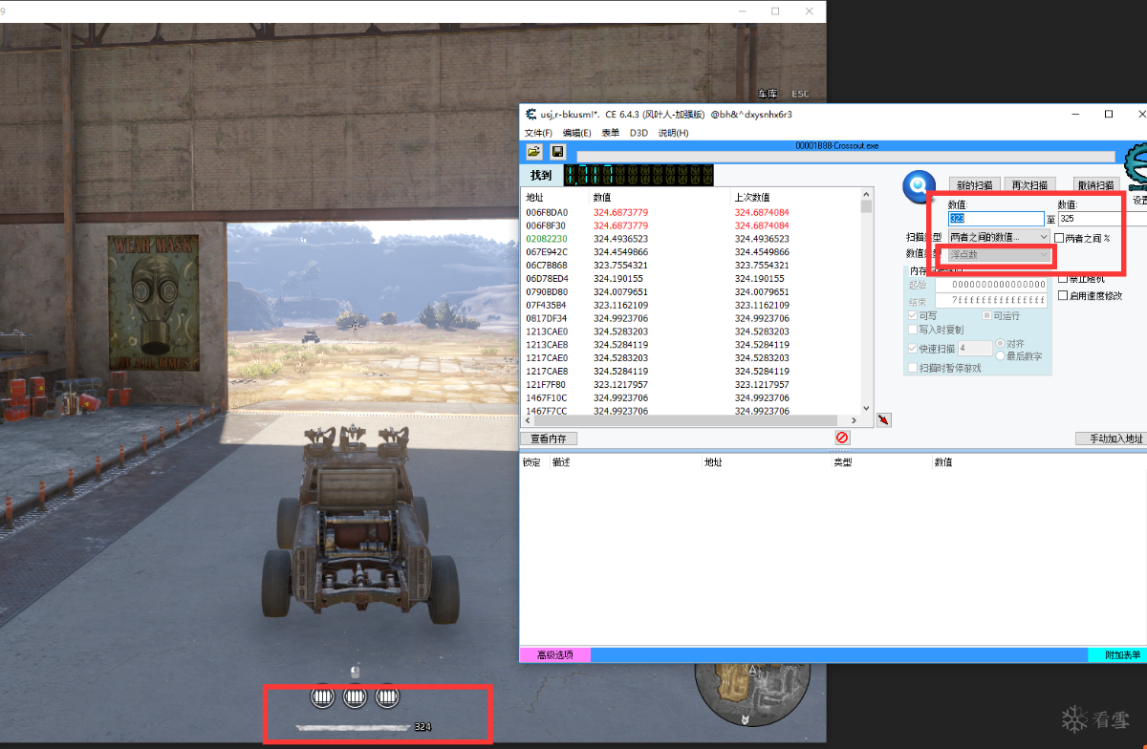Screen dimensions: 1147x749
Task: Select result row with address 06C7B868
Action: point(690,265)
